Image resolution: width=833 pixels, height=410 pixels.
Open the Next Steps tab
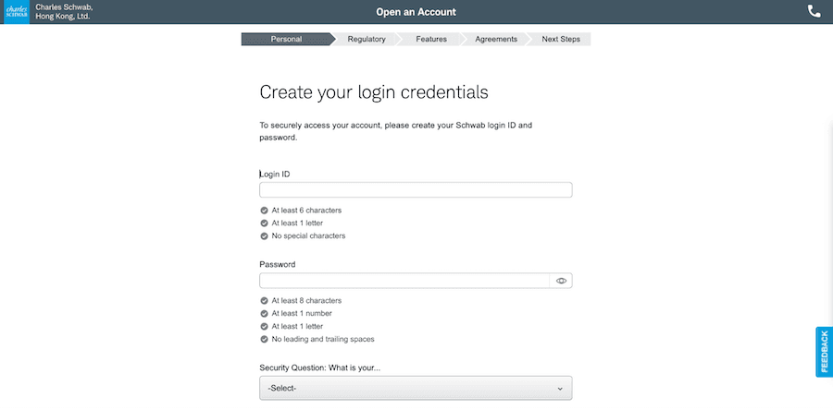tap(561, 40)
